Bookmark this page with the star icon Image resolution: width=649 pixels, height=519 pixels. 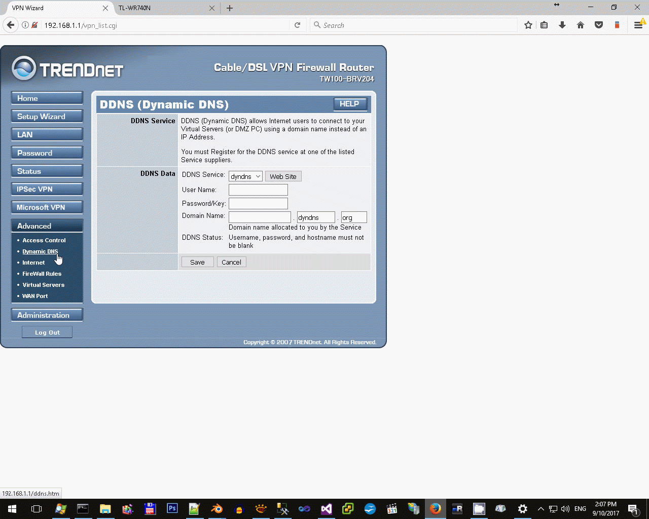(528, 25)
